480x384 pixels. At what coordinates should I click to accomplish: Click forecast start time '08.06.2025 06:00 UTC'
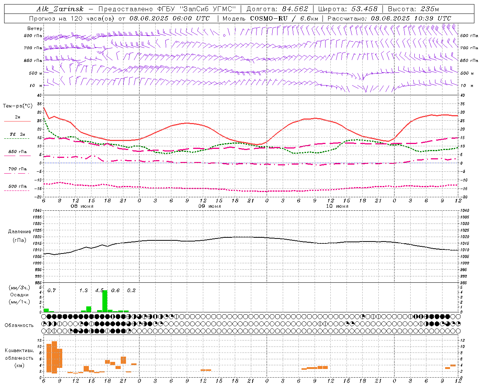point(169,18)
